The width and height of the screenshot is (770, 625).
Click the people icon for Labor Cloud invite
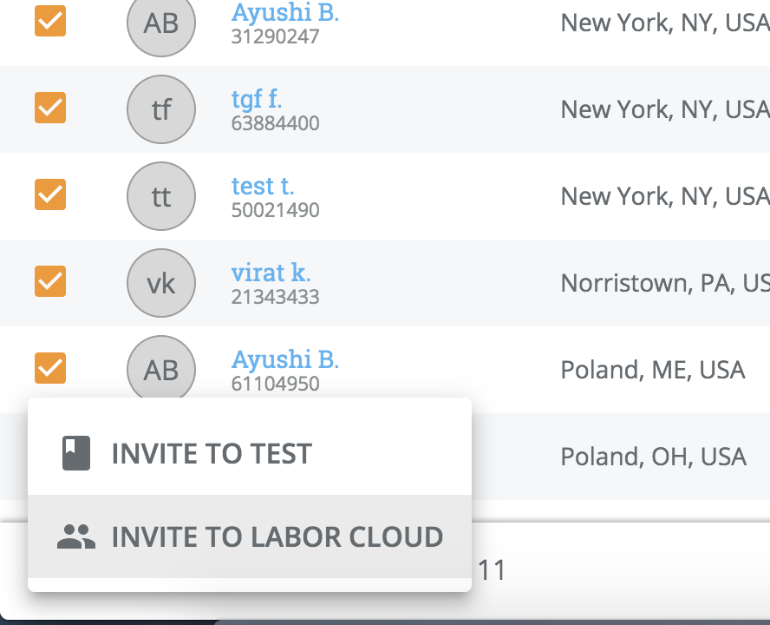(76, 536)
